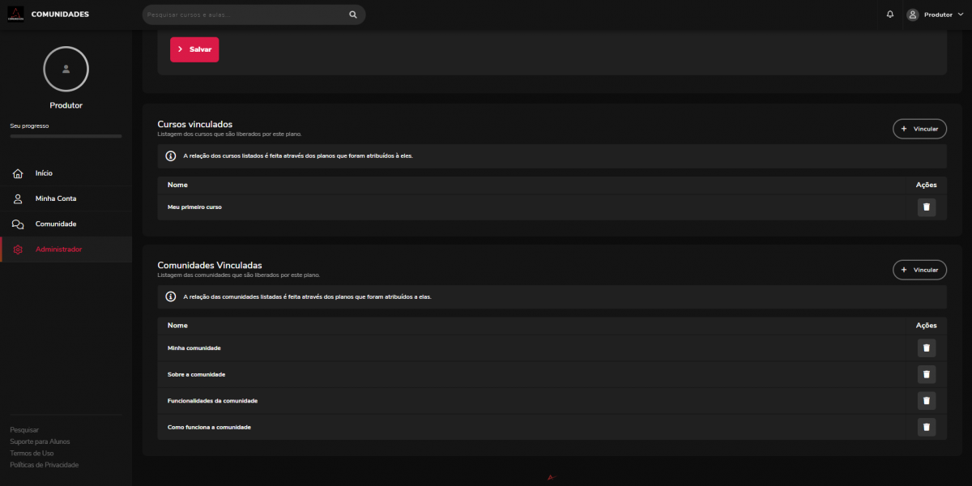Open Termos de Uso footer link

[32, 454]
